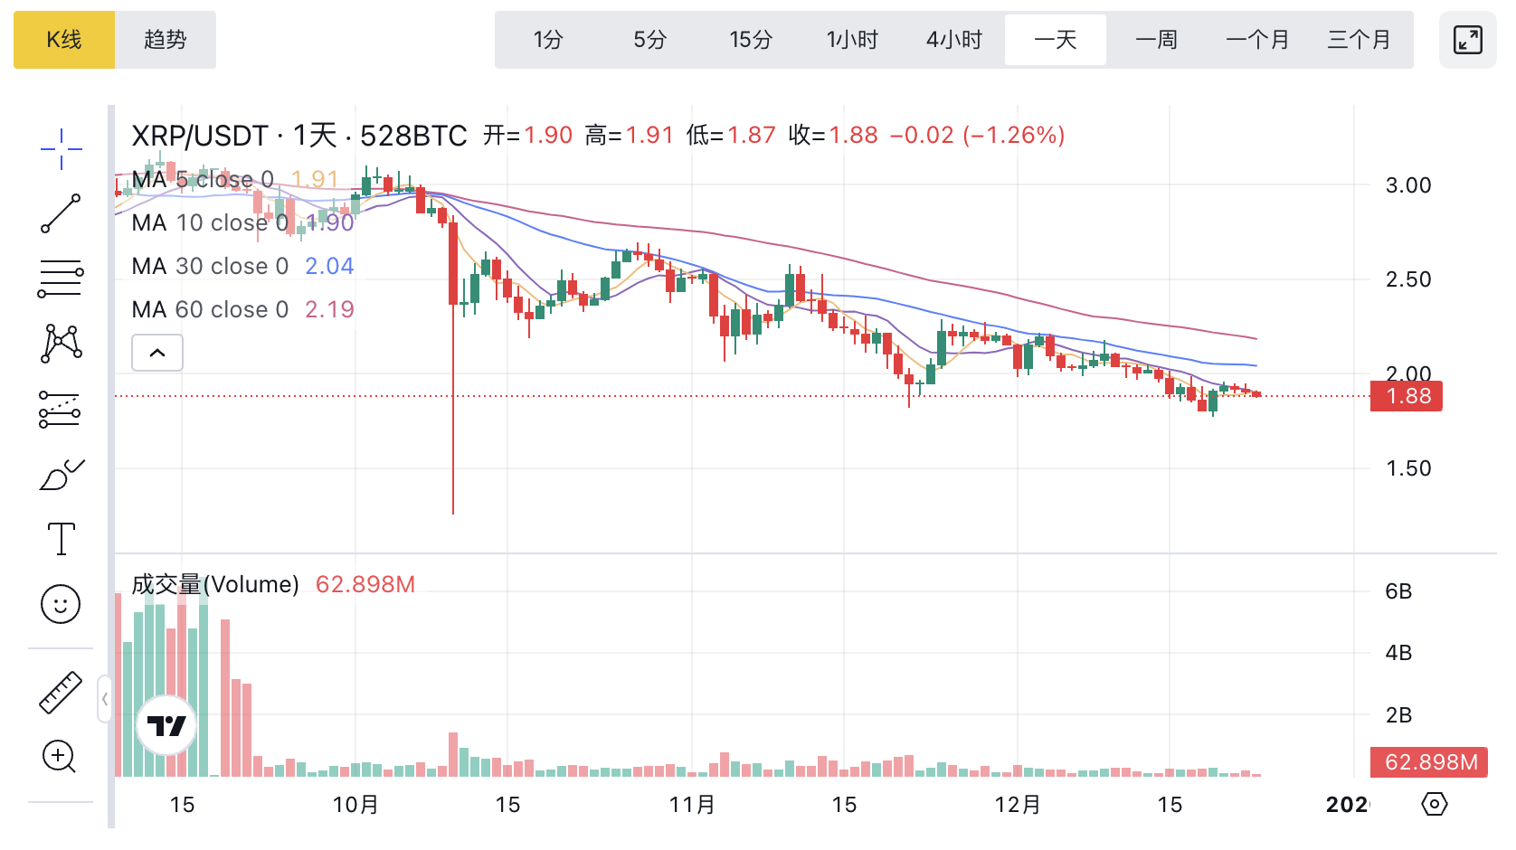
Task: Select the trend line drawing tool
Action: pos(61,213)
